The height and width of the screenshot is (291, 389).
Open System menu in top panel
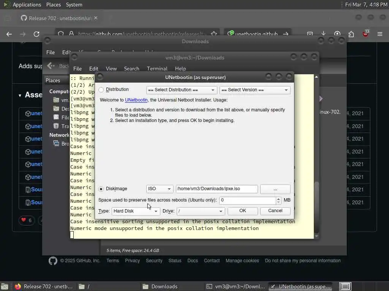pos(74,5)
